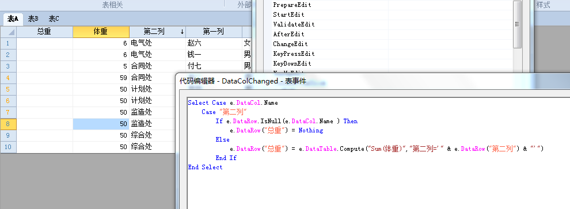Click the 总重 column header
Image resolution: width=570 pixels, height=209 pixels.
point(44,32)
